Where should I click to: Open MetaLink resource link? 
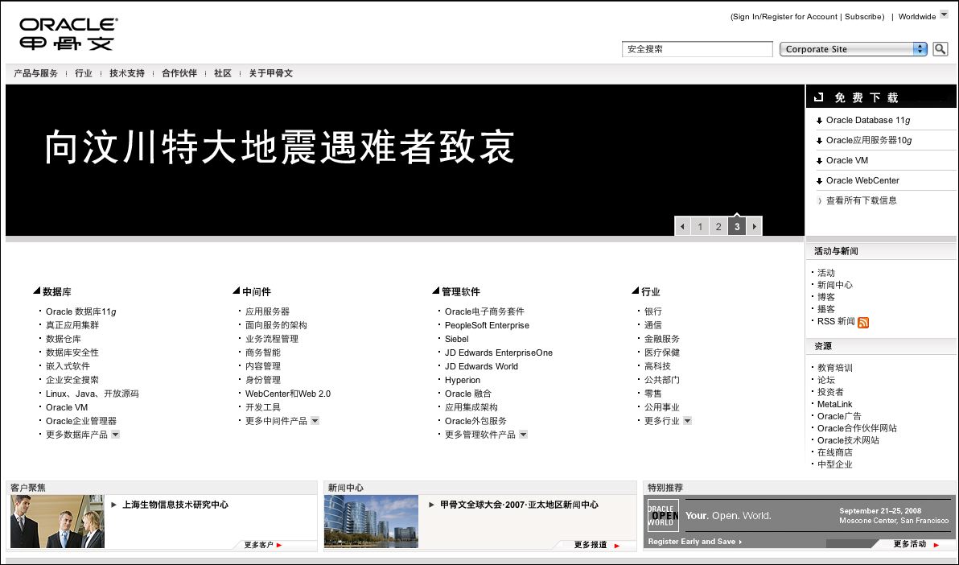(x=835, y=404)
